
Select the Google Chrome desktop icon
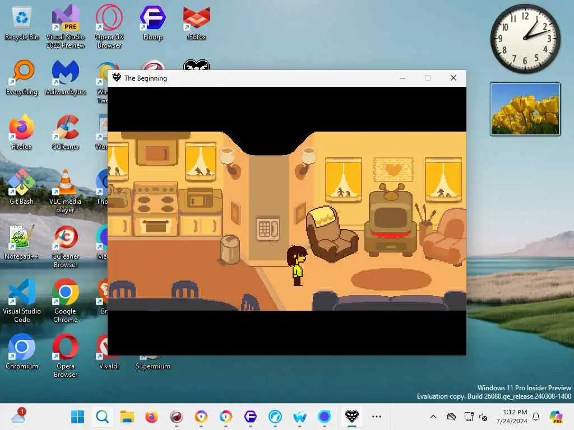click(65, 301)
